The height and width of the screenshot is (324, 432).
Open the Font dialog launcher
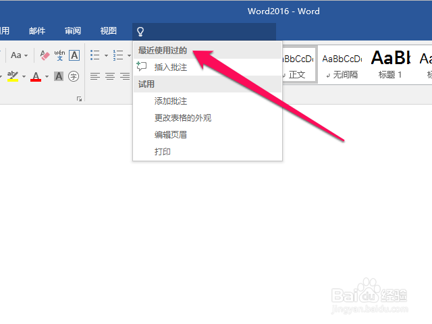80,99
